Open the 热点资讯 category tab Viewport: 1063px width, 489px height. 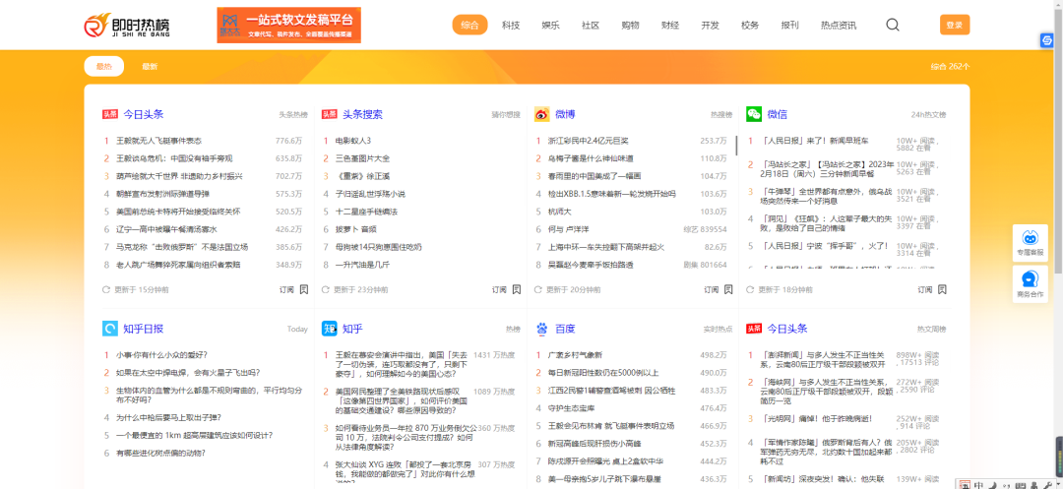(839, 25)
